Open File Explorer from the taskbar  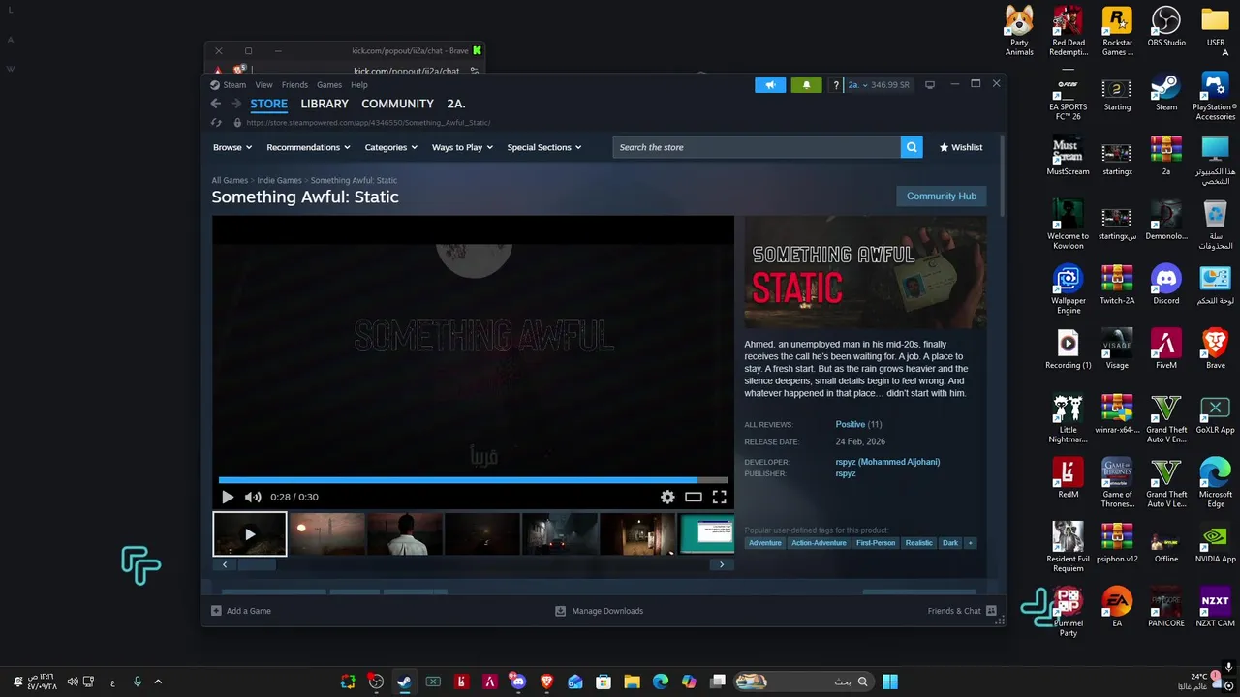click(632, 682)
